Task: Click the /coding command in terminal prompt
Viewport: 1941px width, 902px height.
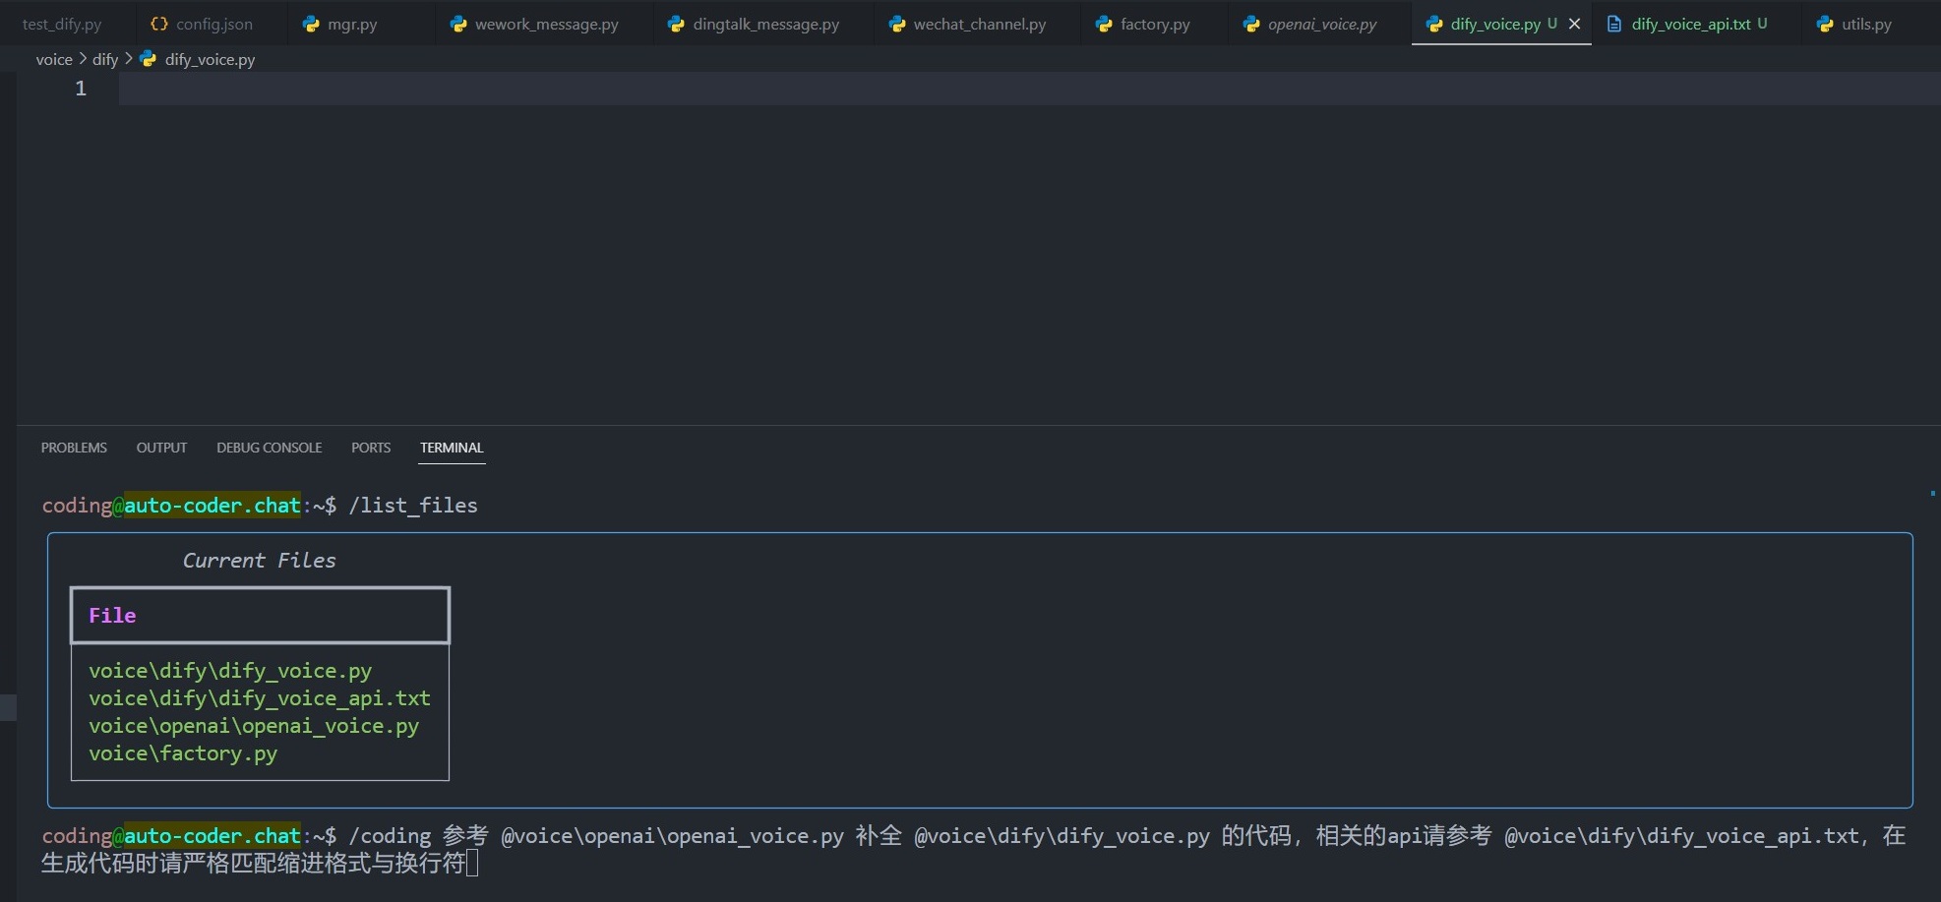Action: 390,836
